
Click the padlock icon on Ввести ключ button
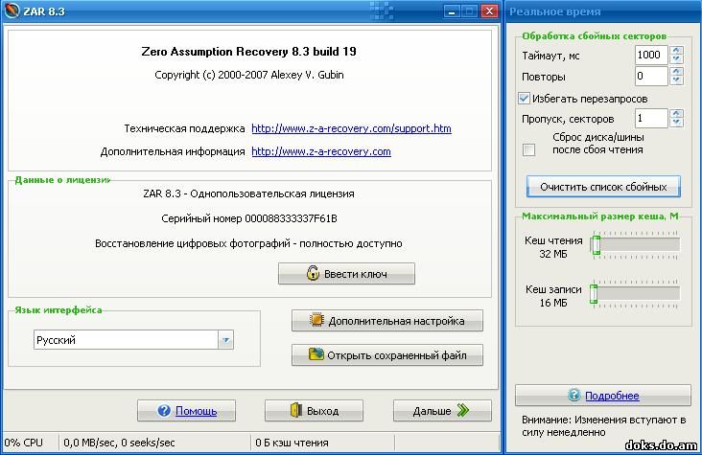pos(313,273)
